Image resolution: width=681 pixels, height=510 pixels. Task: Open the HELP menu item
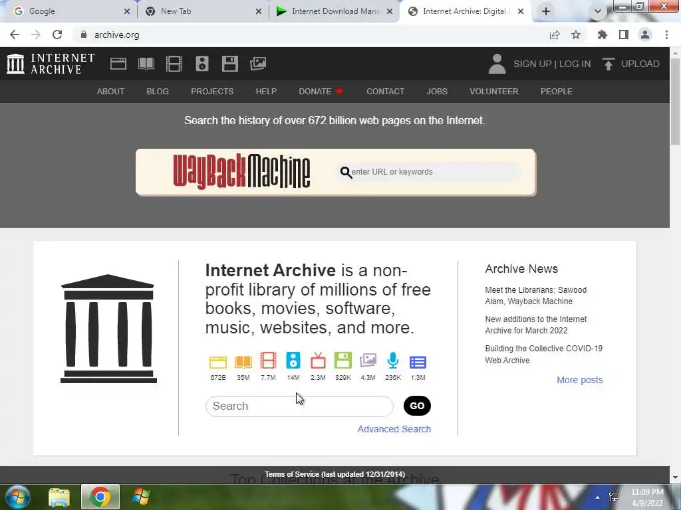click(266, 92)
